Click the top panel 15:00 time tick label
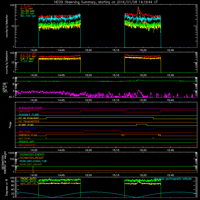Viewport: 200px width, 200px height. tap(88, 50)
